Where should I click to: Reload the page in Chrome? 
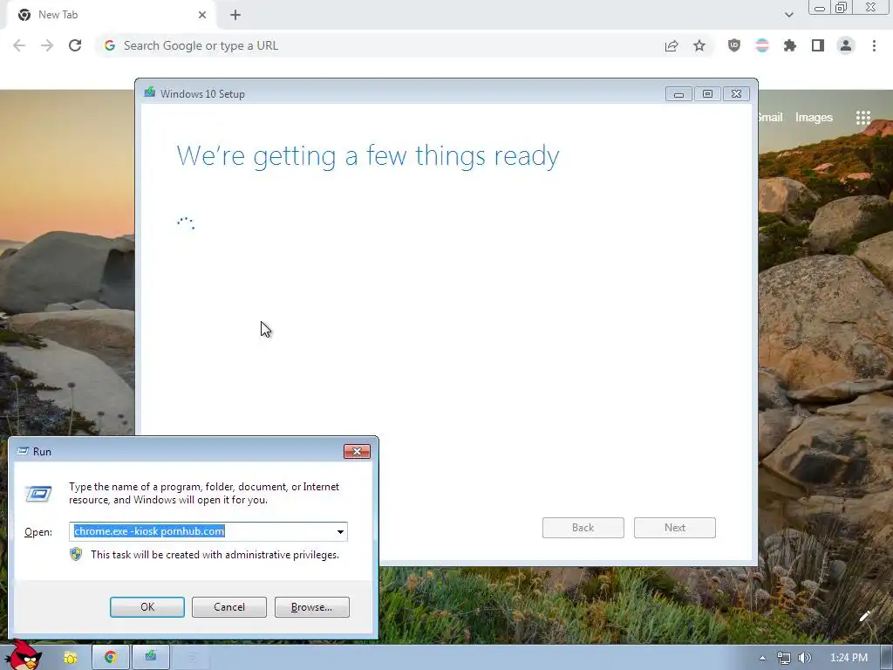[x=75, y=45]
